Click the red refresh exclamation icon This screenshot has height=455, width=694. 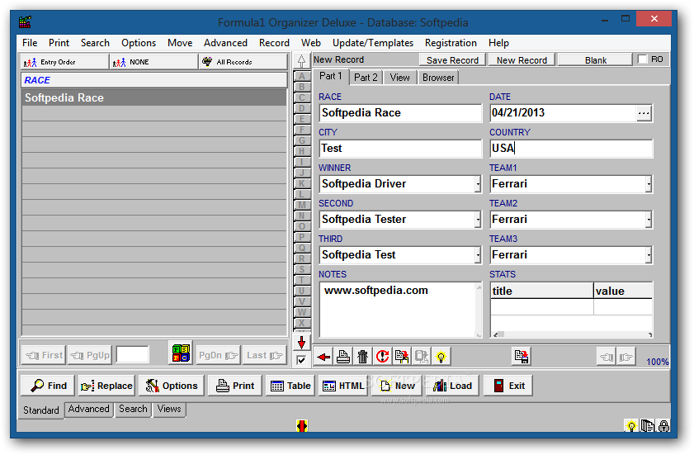[x=382, y=357]
